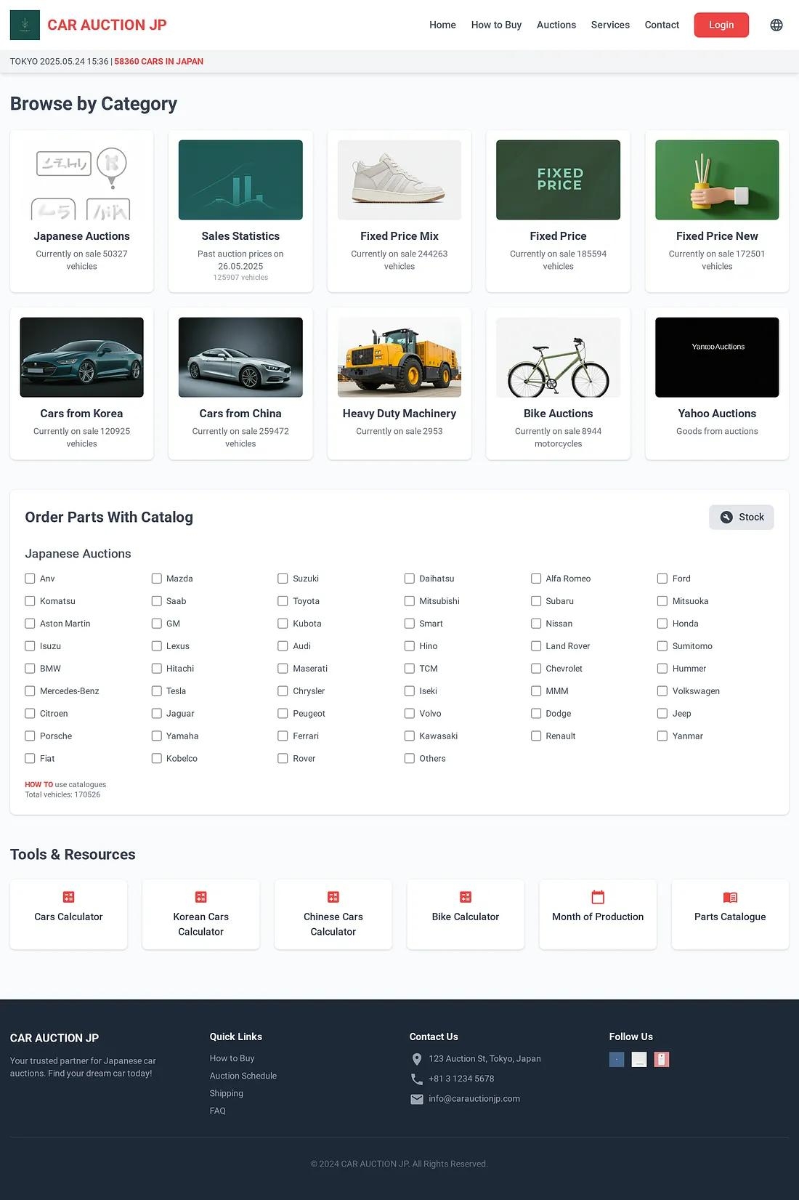Open the Heavy Duty Machinery category thumbnail
The image size is (799, 1200).
(x=399, y=358)
